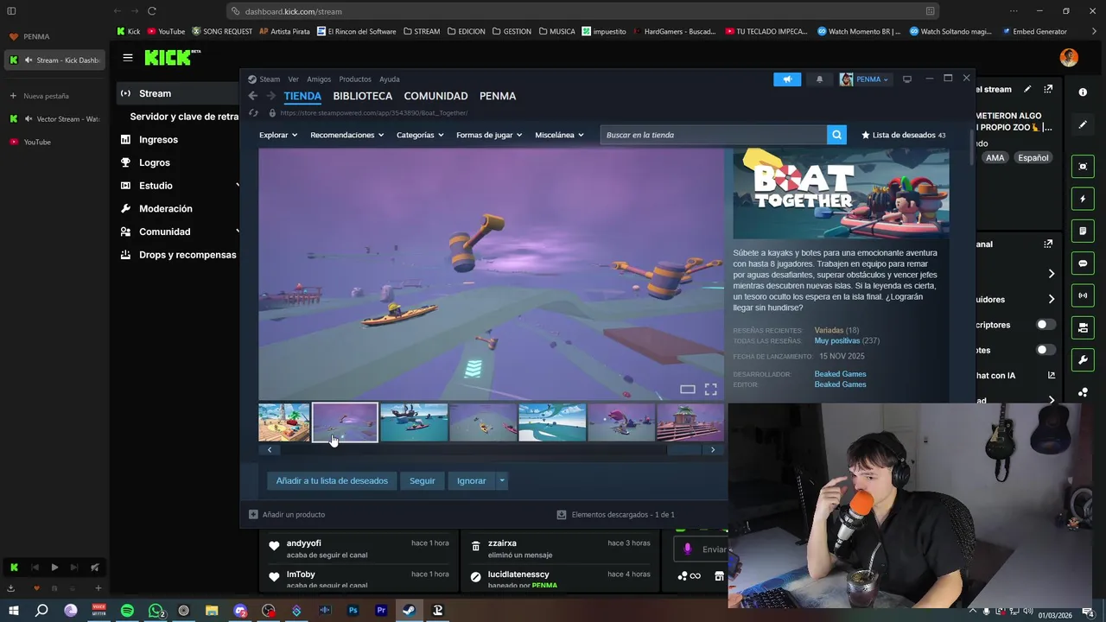Click the Seguir button

tap(422, 480)
